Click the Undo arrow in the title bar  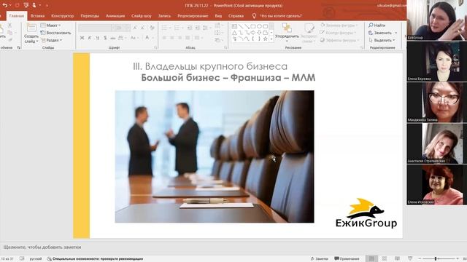5,5
